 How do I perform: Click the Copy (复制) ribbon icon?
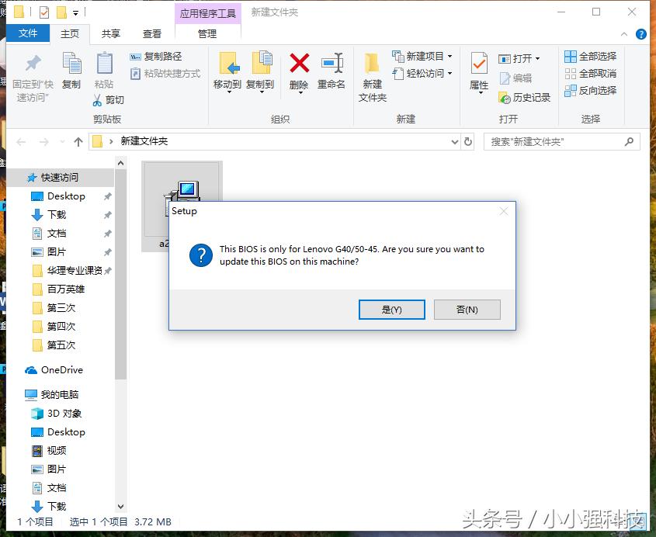[71, 64]
